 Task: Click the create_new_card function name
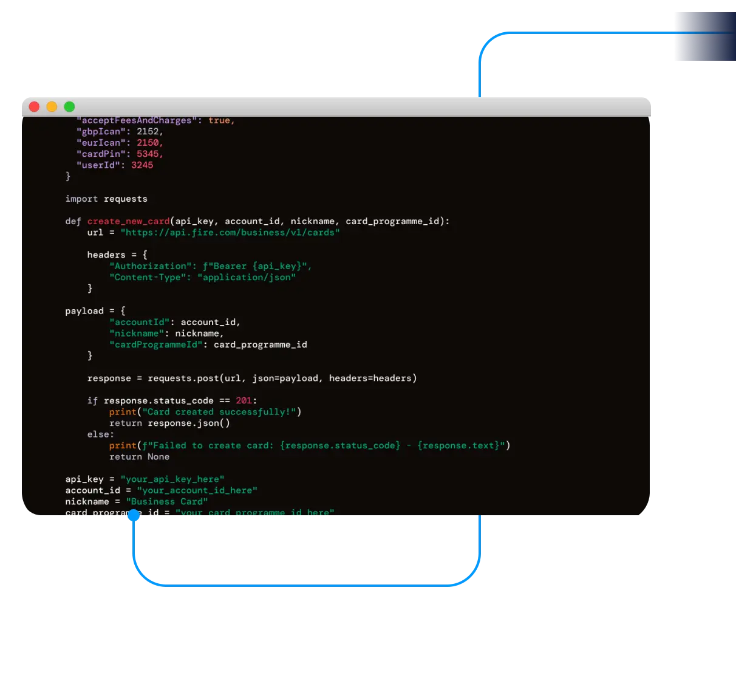pyautogui.click(x=128, y=221)
